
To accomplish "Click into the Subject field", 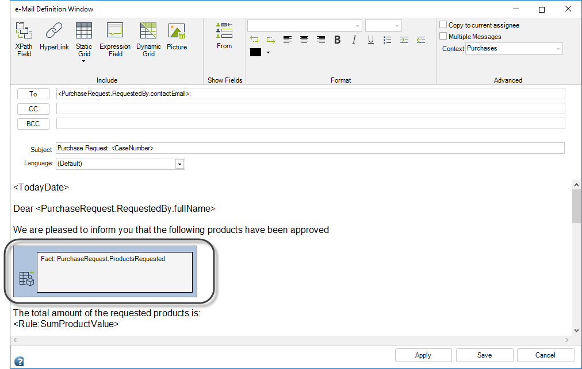I will (311, 148).
